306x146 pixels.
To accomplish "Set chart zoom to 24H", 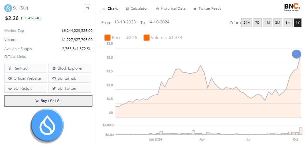I will pos(246,23).
